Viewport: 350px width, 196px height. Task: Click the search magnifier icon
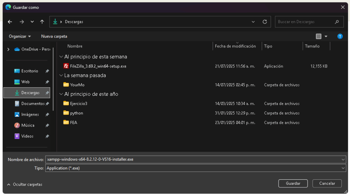pyautogui.click(x=337, y=22)
